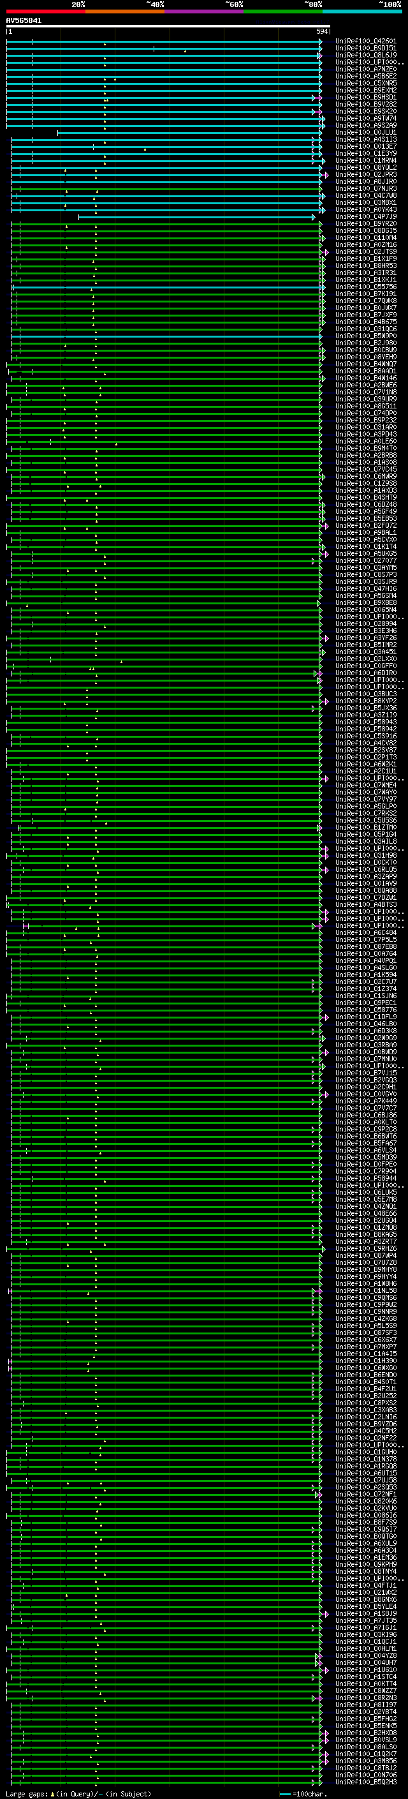Click the UniRef100_B9P232 row label
408x1799 pixels.
click(x=365, y=421)
